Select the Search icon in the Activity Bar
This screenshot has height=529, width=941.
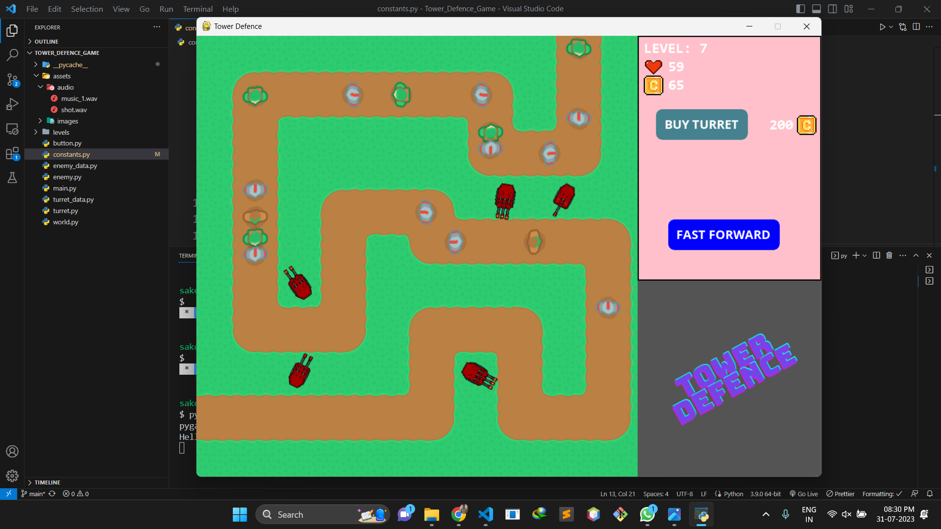(x=12, y=55)
